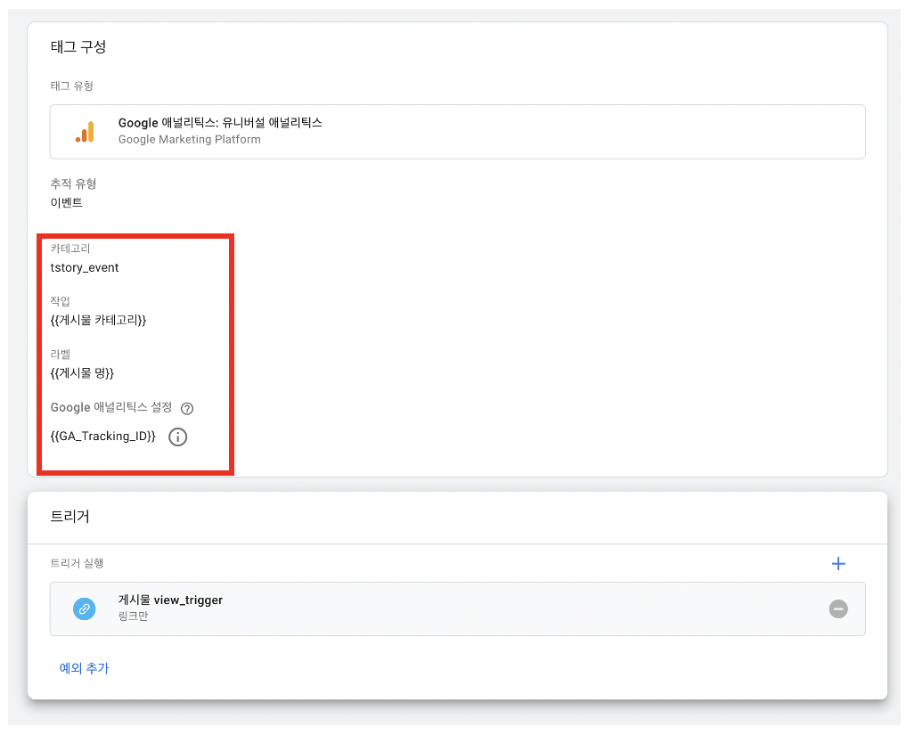Show info for GA_Tracking_ID variable
923x743 pixels.
[x=178, y=437]
